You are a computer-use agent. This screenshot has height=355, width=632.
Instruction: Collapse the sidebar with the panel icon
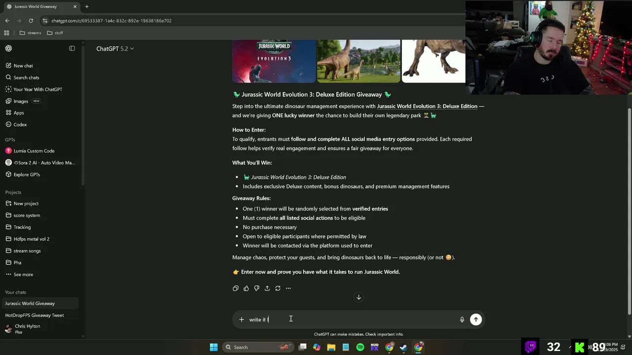[72, 48]
